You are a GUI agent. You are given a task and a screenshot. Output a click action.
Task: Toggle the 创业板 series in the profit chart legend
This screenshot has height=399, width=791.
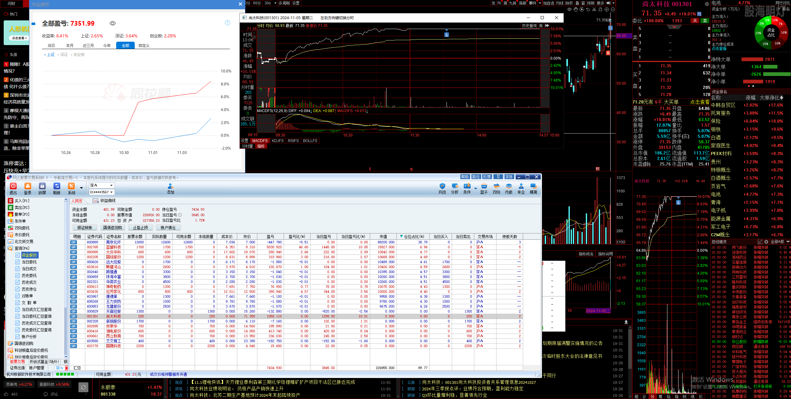78,55
